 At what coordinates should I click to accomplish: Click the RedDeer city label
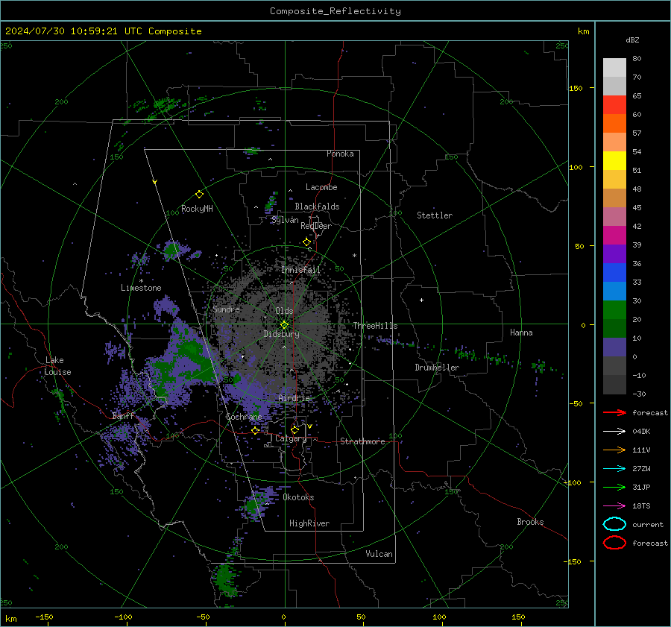click(316, 226)
